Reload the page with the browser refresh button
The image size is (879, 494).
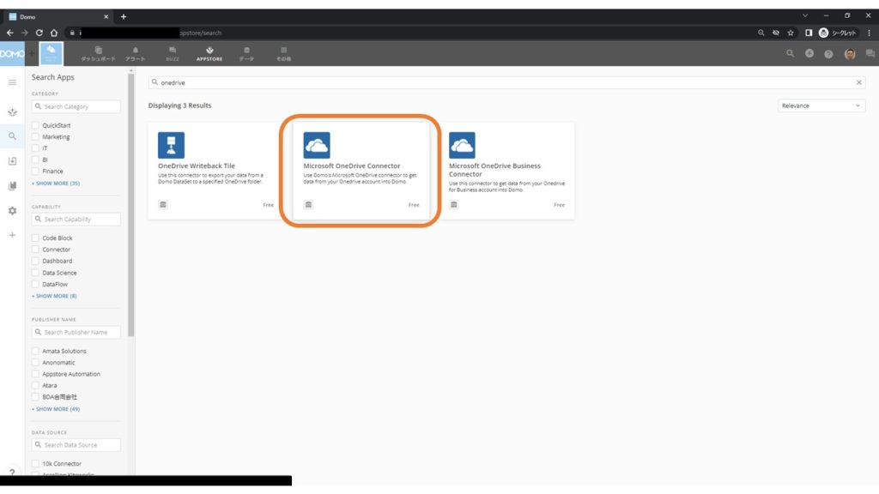[x=39, y=33]
